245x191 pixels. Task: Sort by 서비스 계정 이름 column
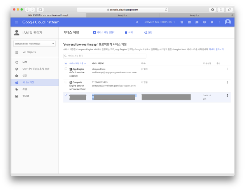click(77, 64)
